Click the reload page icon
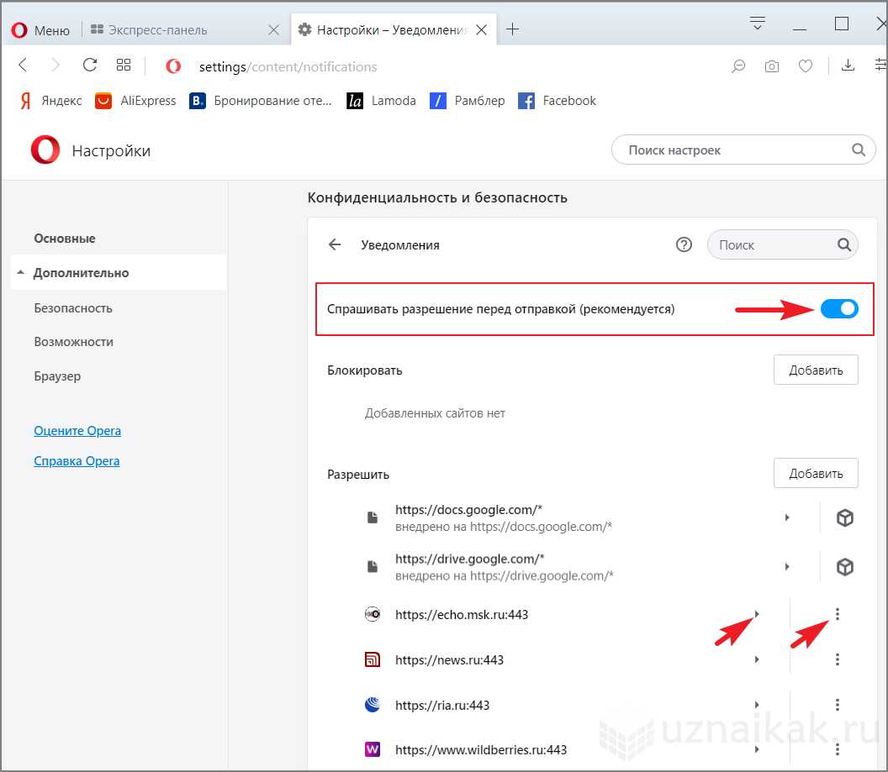 coord(90,66)
